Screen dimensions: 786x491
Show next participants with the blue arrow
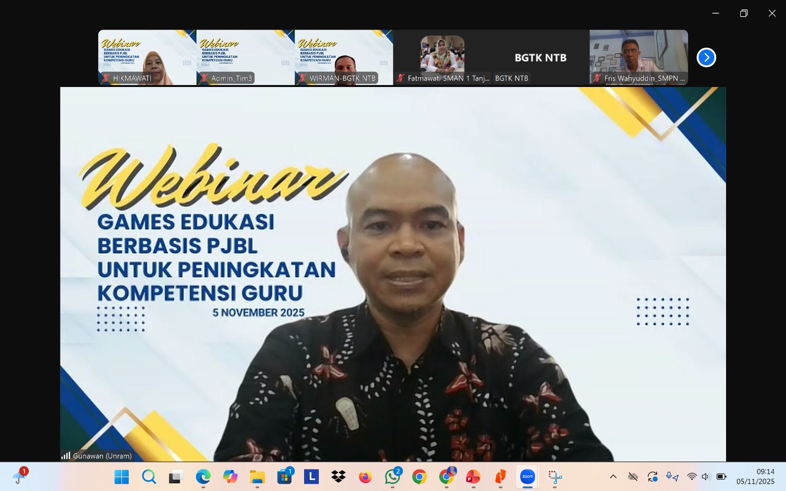coord(706,58)
